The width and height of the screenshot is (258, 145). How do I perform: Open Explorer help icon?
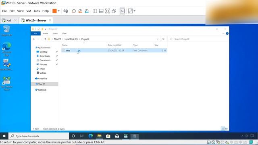(x=227, y=33)
